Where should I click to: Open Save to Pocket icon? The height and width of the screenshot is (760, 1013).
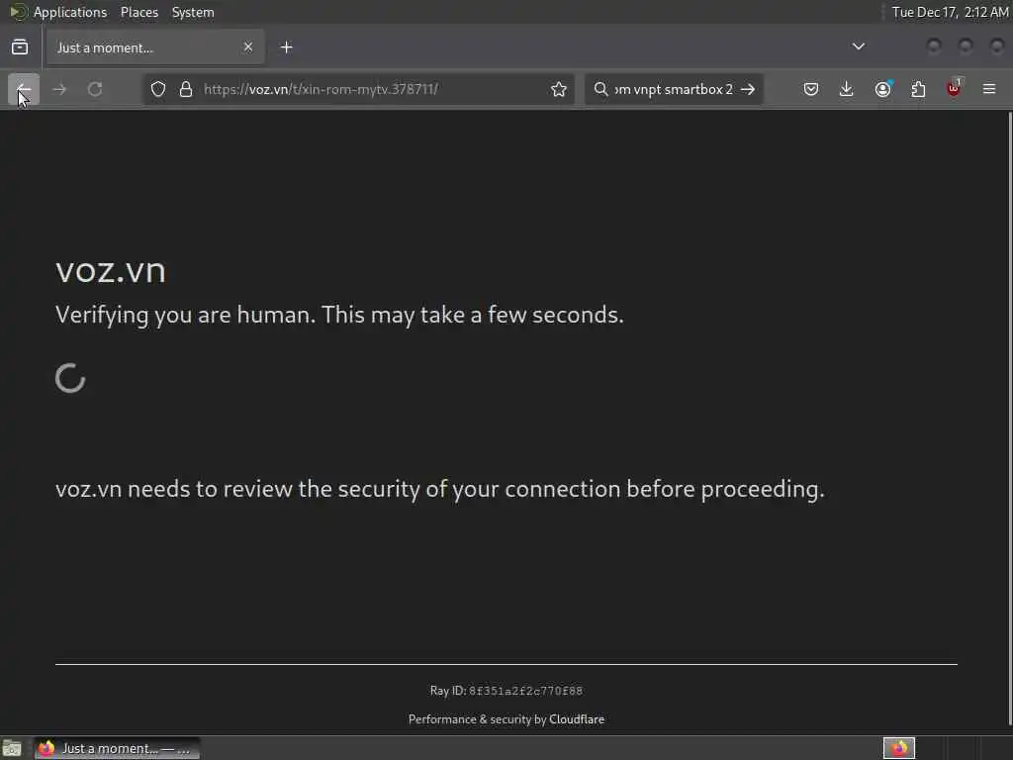click(811, 89)
